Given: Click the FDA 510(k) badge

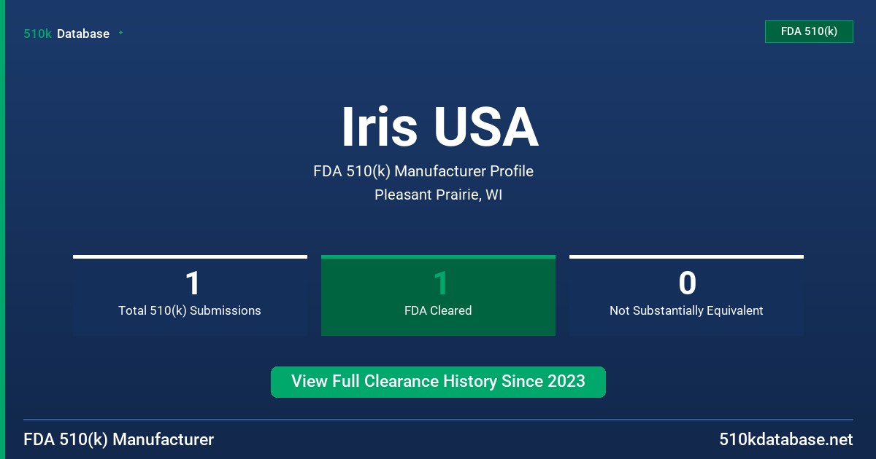Looking at the screenshot, I should [809, 32].
